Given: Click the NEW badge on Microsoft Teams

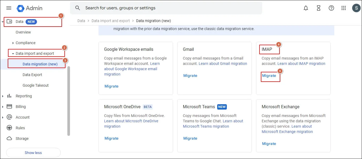Looking at the screenshot, I should coord(222,107).
